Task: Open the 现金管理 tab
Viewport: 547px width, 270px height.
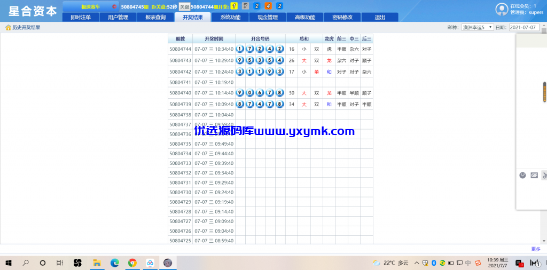Action: pos(268,18)
